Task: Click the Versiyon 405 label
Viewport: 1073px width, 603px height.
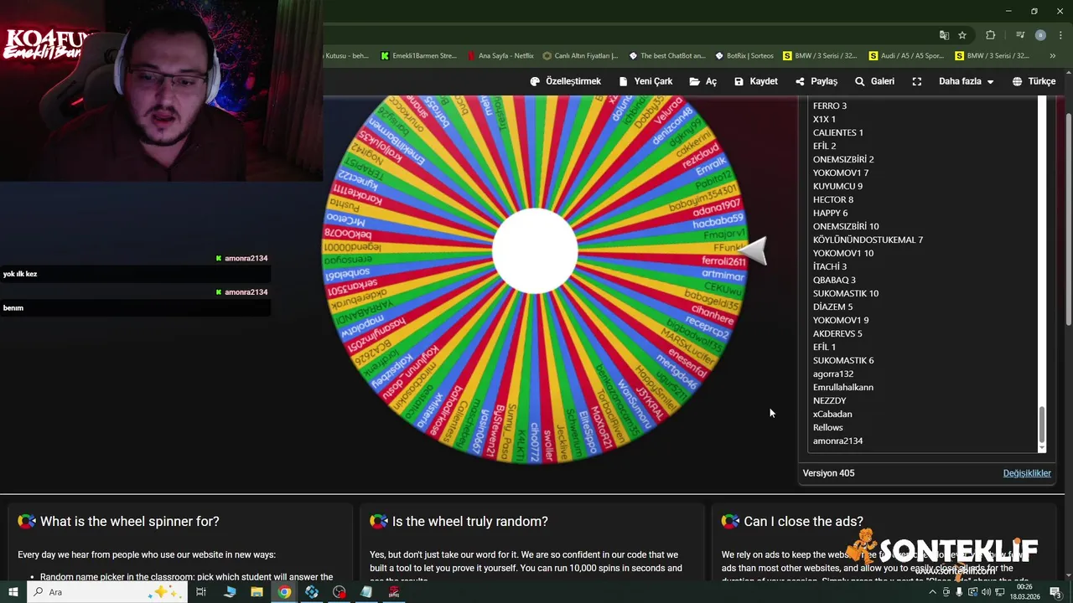Action: [828, 473]
